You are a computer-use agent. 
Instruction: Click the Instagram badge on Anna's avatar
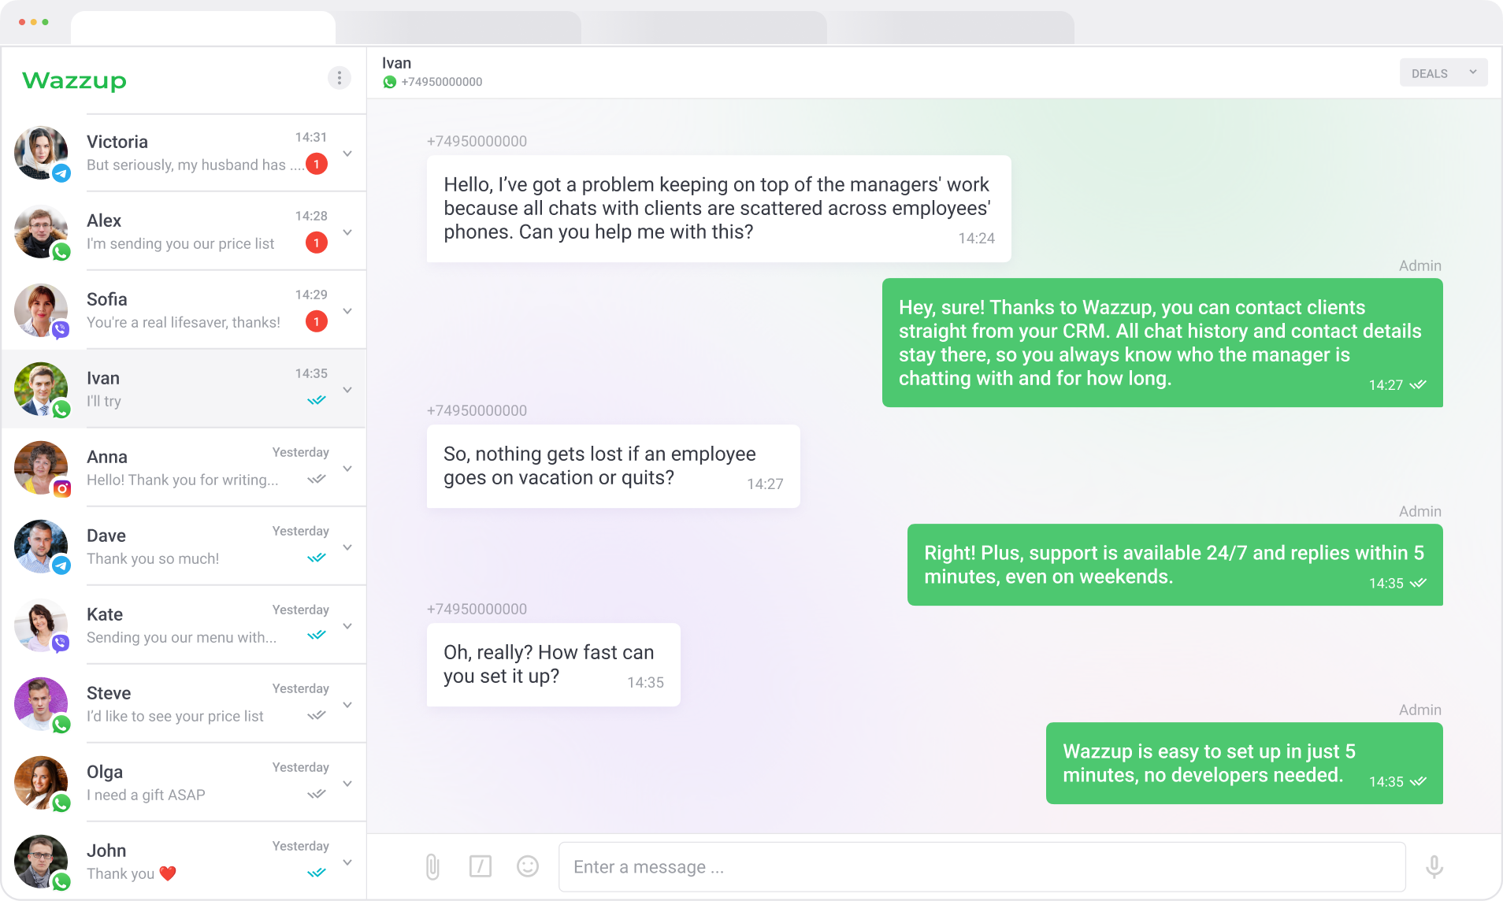[61, 488]
